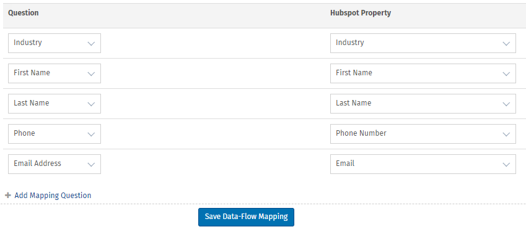Click the chevron arrow in Phone Number dropdown
Image resolution: width=526 pixels, height=232 pixels.
coord(506,135)
